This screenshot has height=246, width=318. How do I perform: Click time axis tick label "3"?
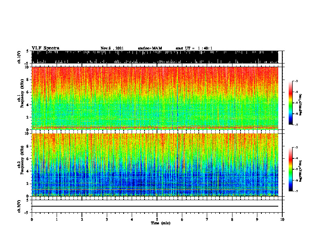[x=107, y=219]
